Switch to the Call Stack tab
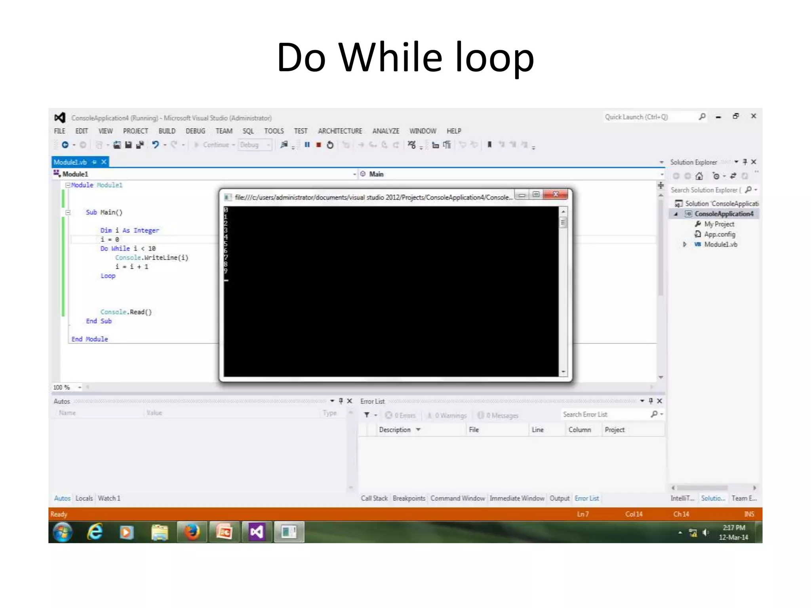 tap(374, 498)
